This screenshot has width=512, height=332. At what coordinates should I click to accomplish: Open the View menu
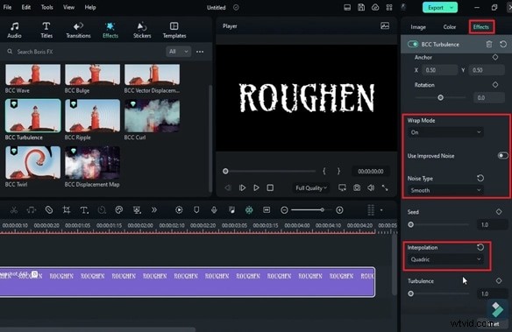68,7
